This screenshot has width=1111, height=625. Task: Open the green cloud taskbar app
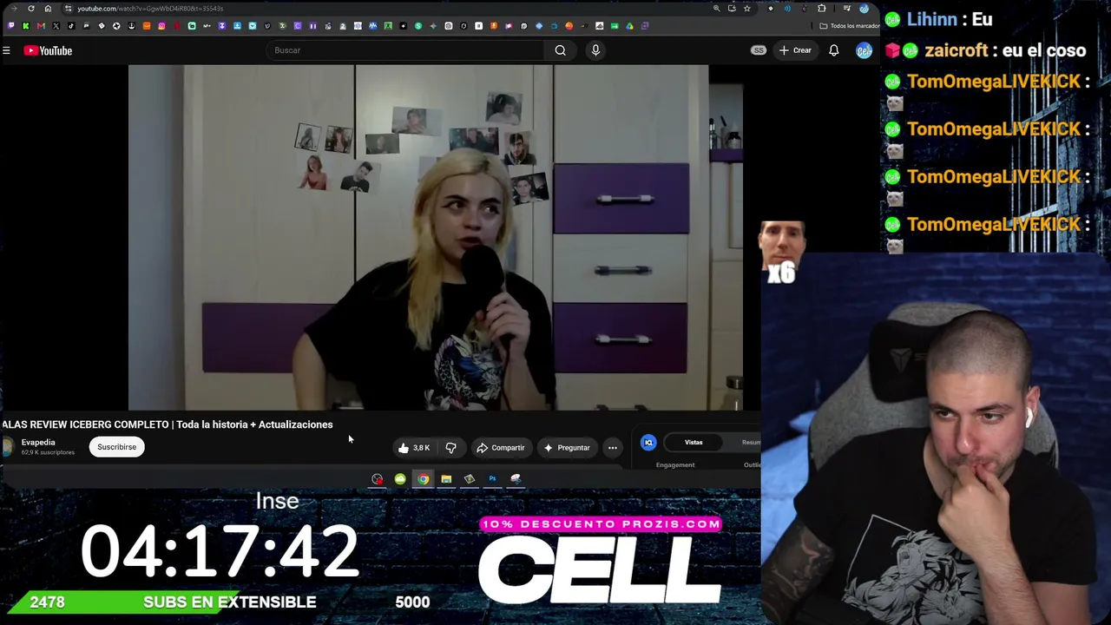click(400, 479)
